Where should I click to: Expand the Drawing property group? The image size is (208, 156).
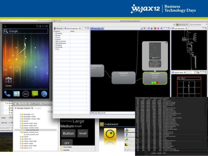pyautogui.click(x=55, y=34)
